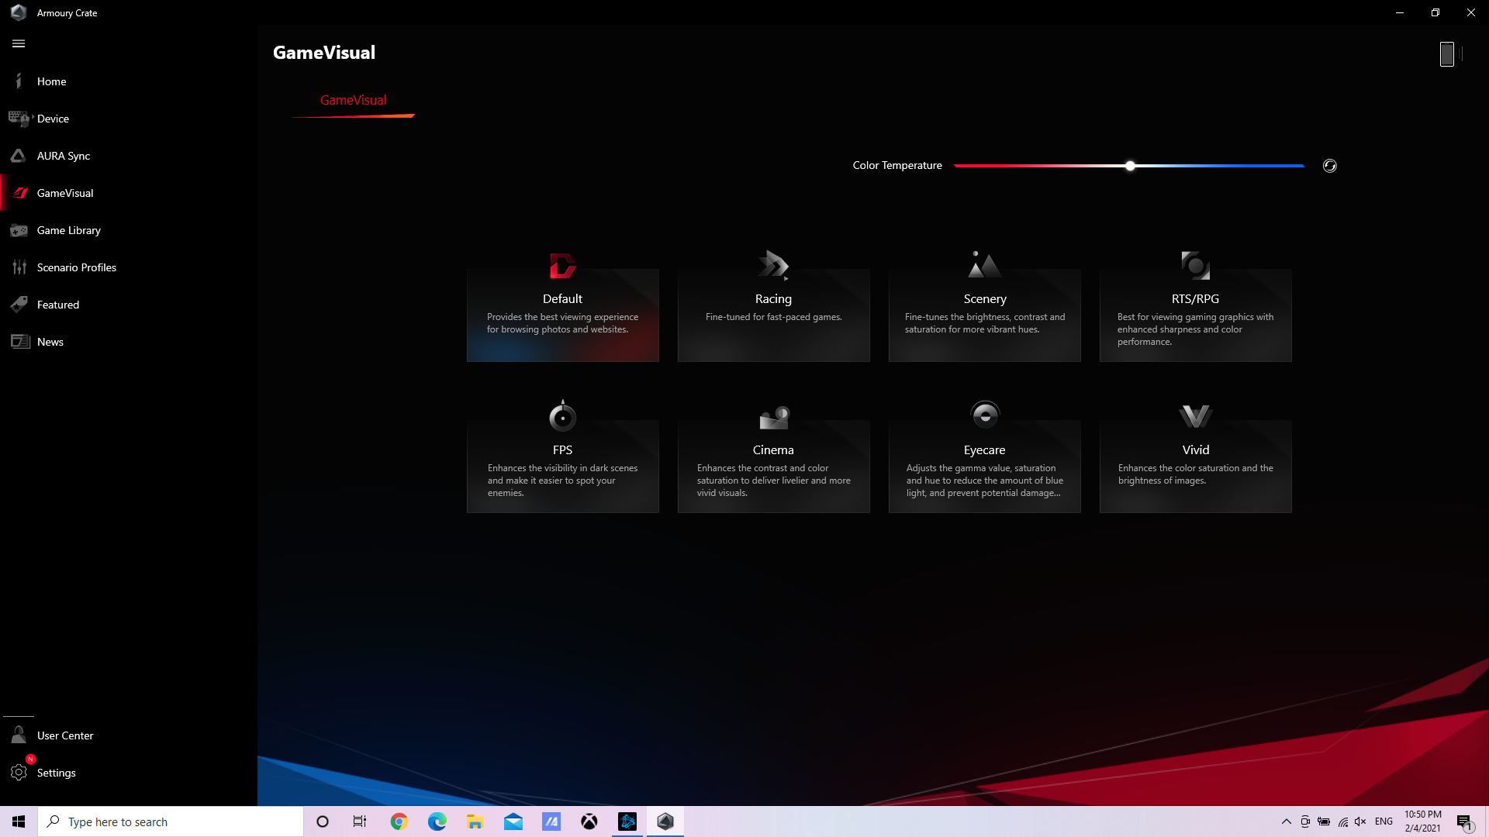Open the Mail app in the taskbar
The image size is (1489, 837).
coord(513,821)
